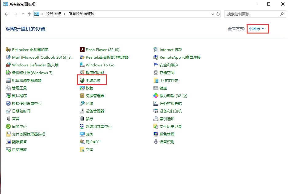Click the search magnifier button
The width and height of the screenshot is (290, 194).
pyautogui.click(x=282, y=14)
